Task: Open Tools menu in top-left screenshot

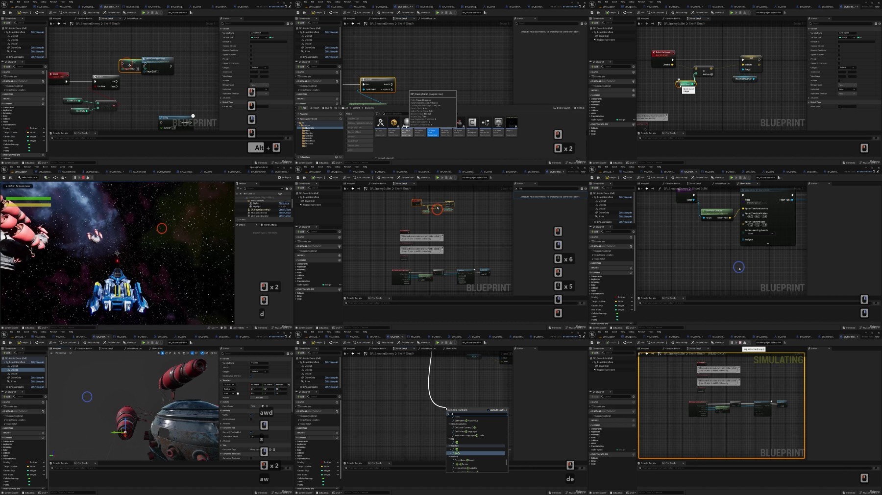Action: click(63, 2)
